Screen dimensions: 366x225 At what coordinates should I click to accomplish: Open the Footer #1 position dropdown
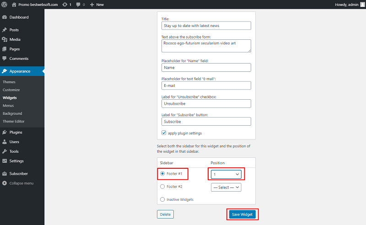(x=226, y=174)
